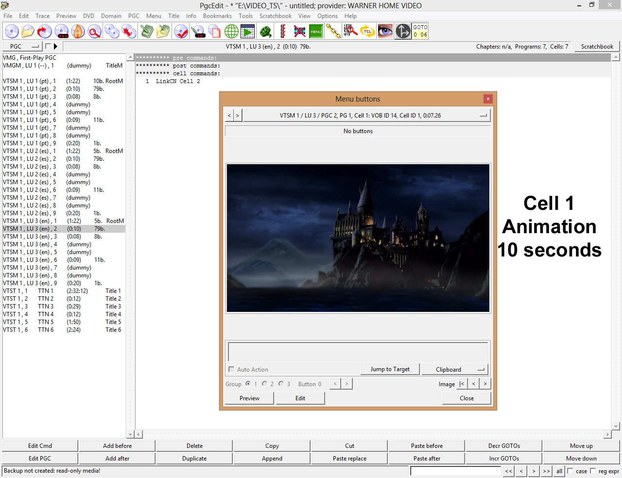Click the black play arrow beside PGC
This screenshot has height=478, width=622.
pyautogui.click(x=55, y=47)
